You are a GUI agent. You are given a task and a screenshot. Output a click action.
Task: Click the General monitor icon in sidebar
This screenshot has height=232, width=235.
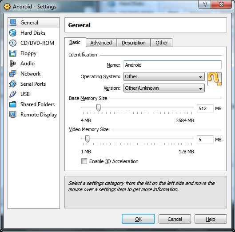pyautogui.click(x=13, y=23)
